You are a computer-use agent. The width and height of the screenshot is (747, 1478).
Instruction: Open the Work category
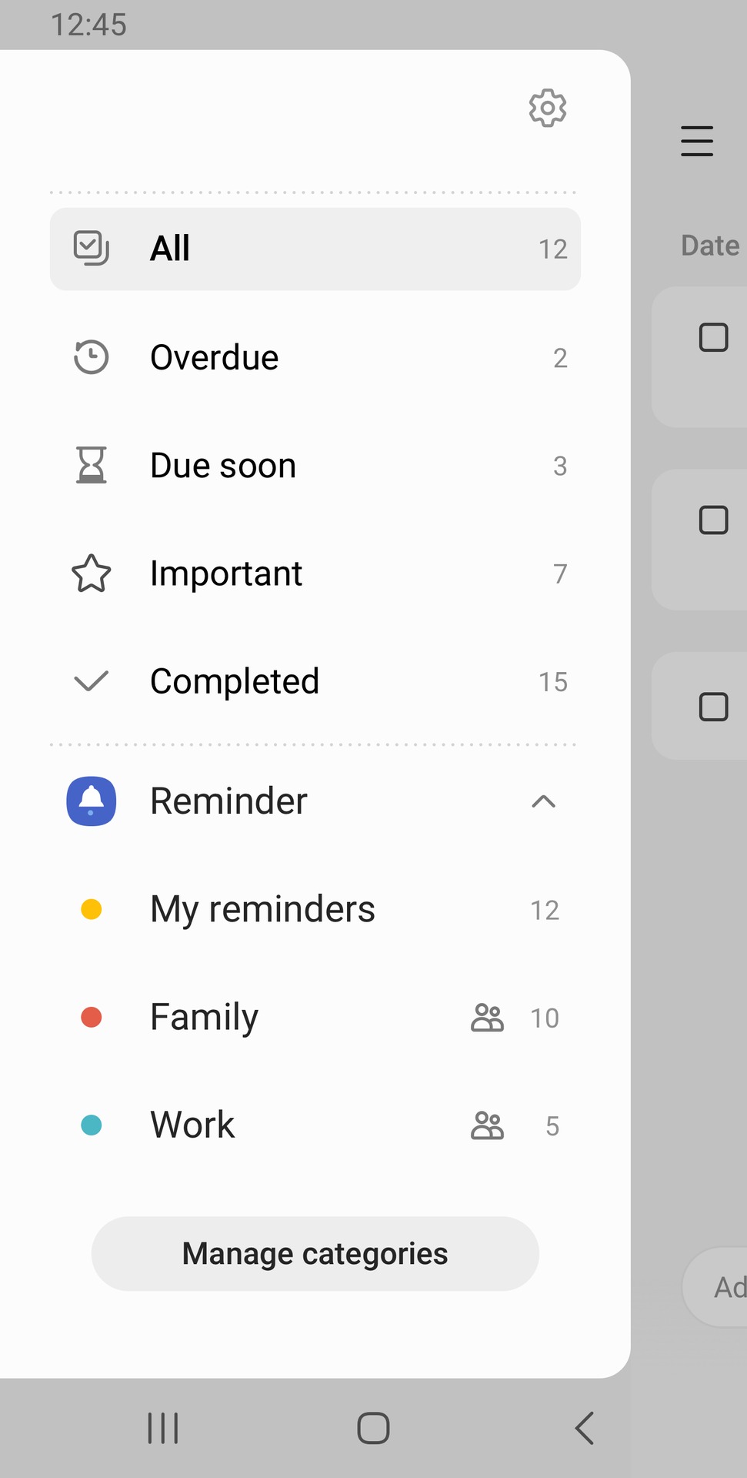pyautogui.click(x=192, y=1125)
